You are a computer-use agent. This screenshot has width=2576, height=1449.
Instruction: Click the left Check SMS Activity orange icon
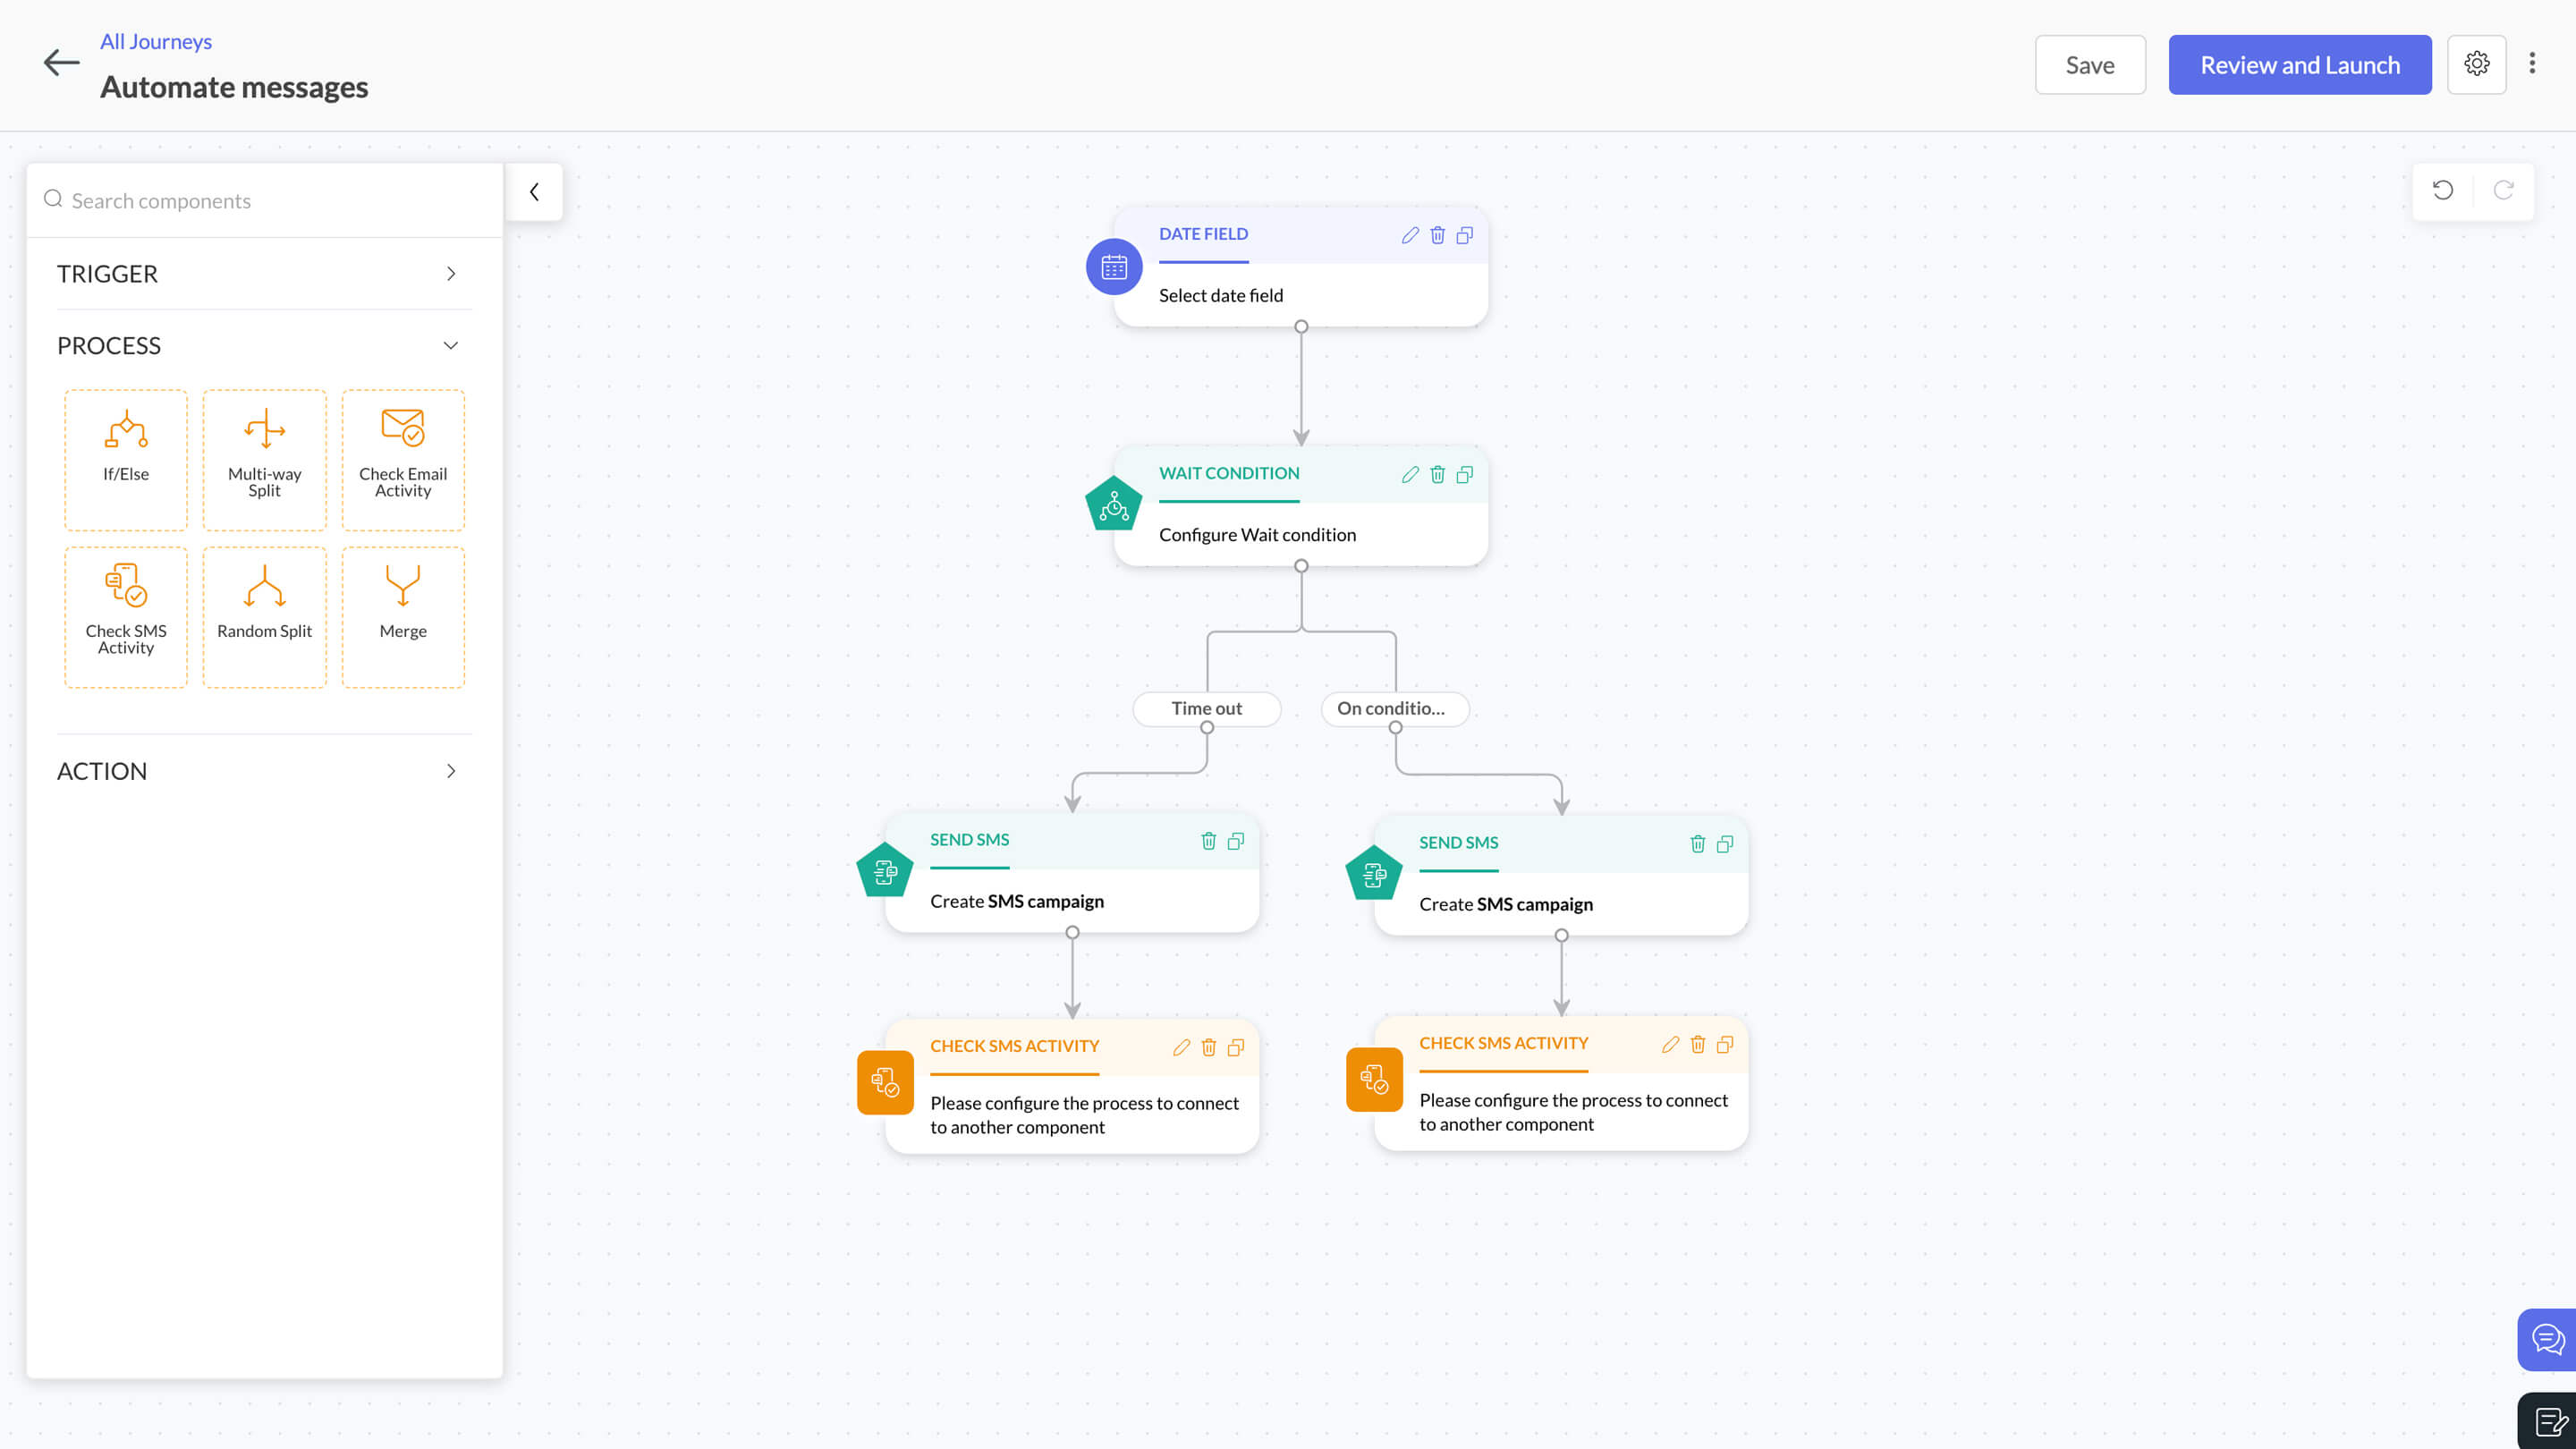coord(885,1082)
